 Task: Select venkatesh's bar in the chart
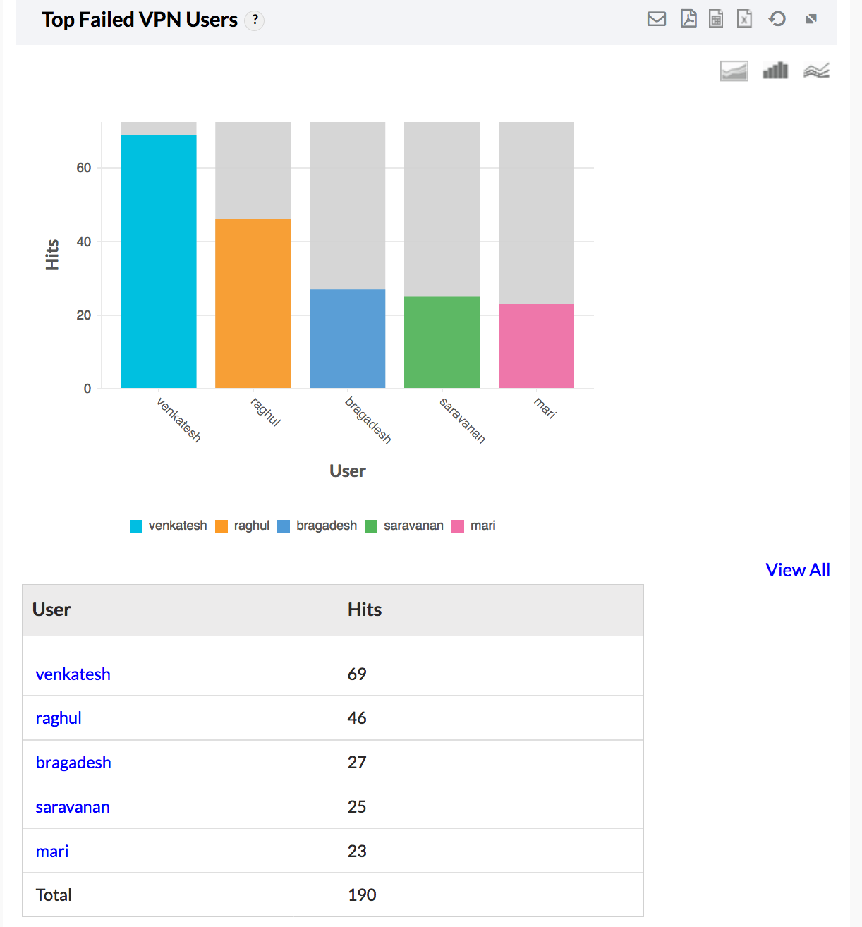tap(158, 261)
